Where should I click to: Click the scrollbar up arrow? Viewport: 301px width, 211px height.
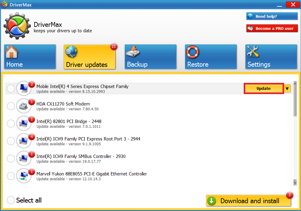[x=295, y=83]
